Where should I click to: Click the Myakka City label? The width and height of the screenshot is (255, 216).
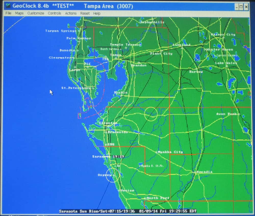click(170, 152)
